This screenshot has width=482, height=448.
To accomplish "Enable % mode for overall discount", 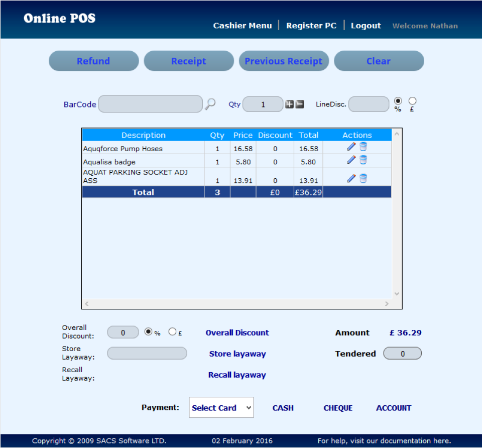I will (149, 331).
